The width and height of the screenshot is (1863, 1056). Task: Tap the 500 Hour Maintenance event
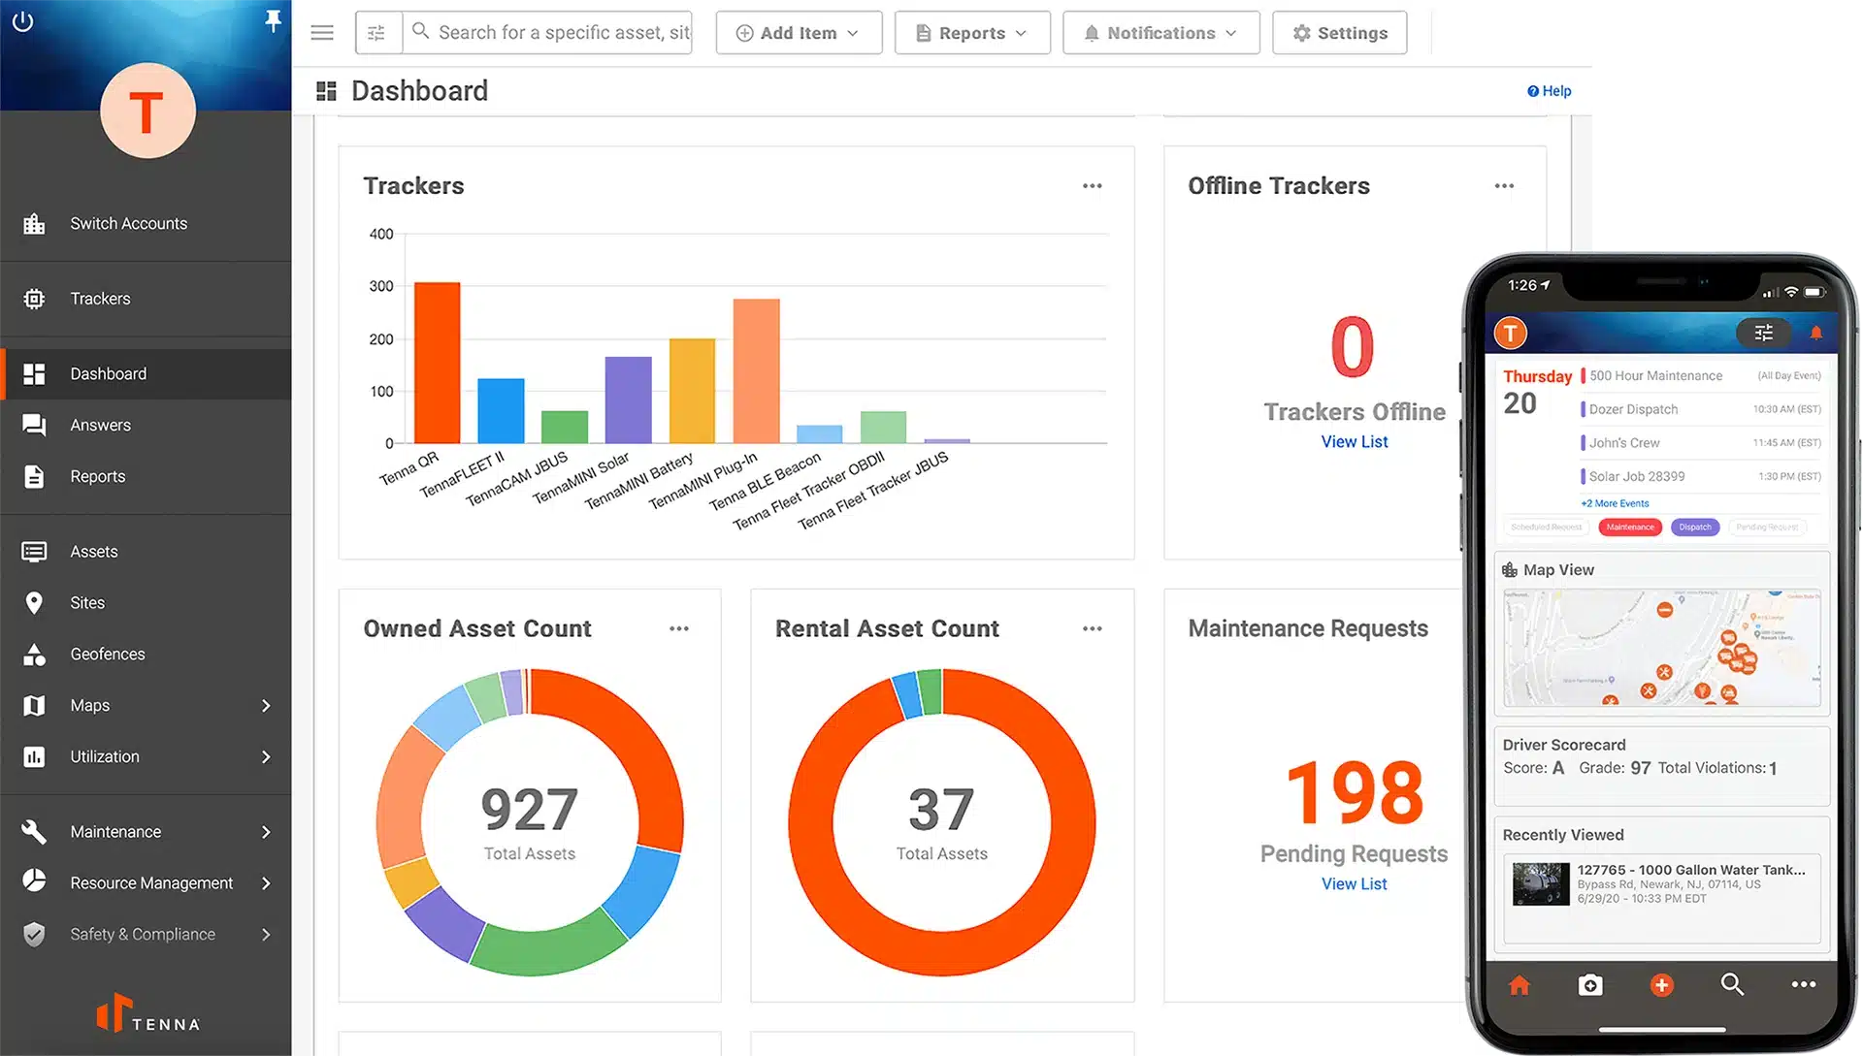[x=1702, y=376]
